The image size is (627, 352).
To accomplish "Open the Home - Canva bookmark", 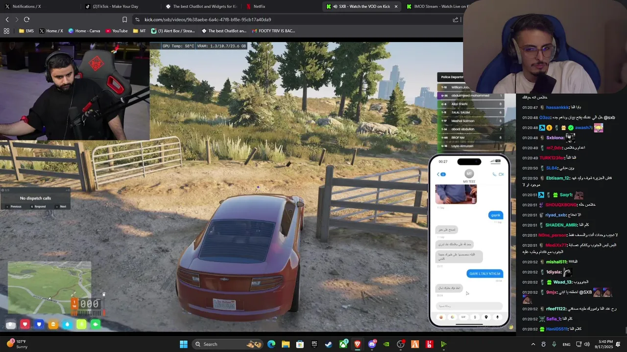I will click(84, 31).
